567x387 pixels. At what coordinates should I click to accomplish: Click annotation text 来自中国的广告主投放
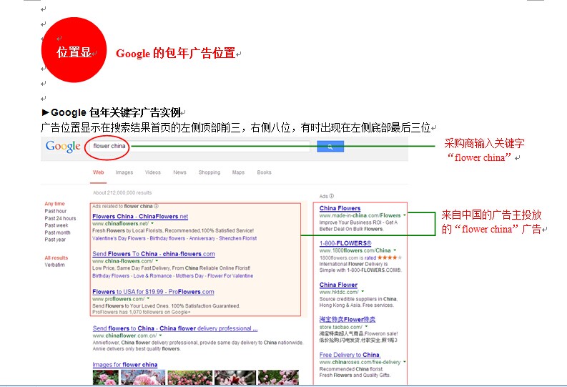pos(491,215)
